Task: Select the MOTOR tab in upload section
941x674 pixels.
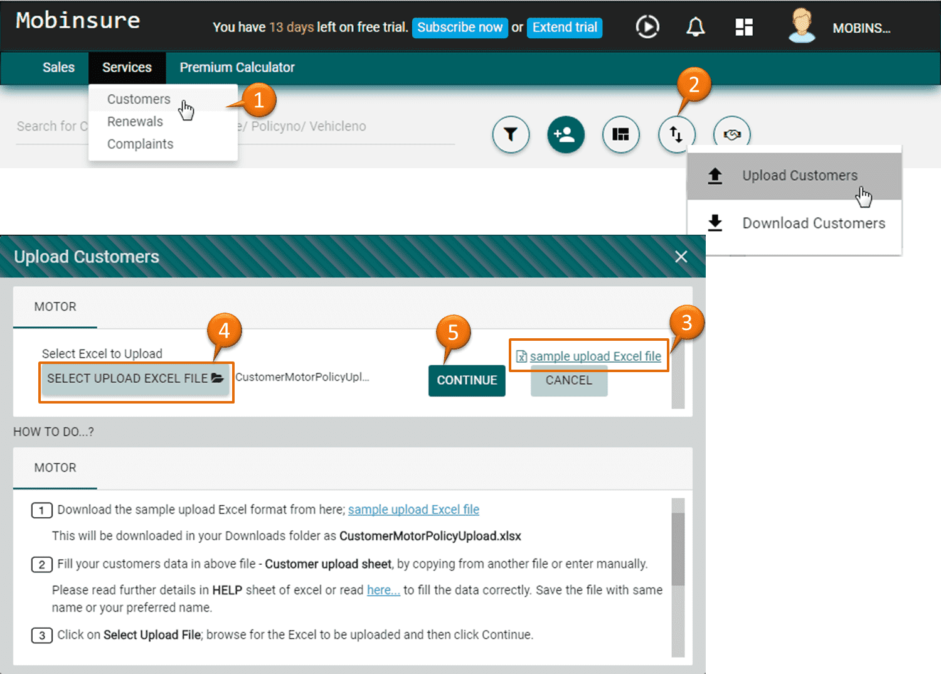Action: click(x=55, y=307)
